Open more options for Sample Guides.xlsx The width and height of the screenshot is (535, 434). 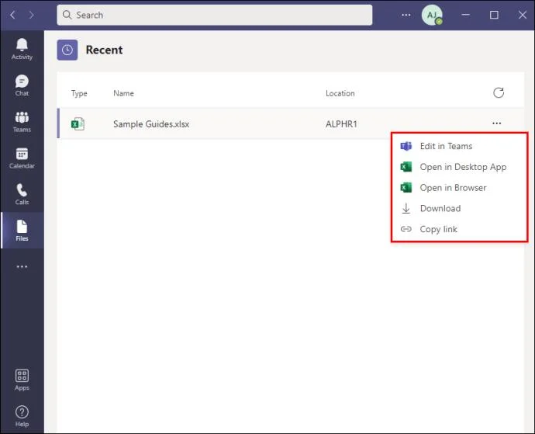click(497, 123)
